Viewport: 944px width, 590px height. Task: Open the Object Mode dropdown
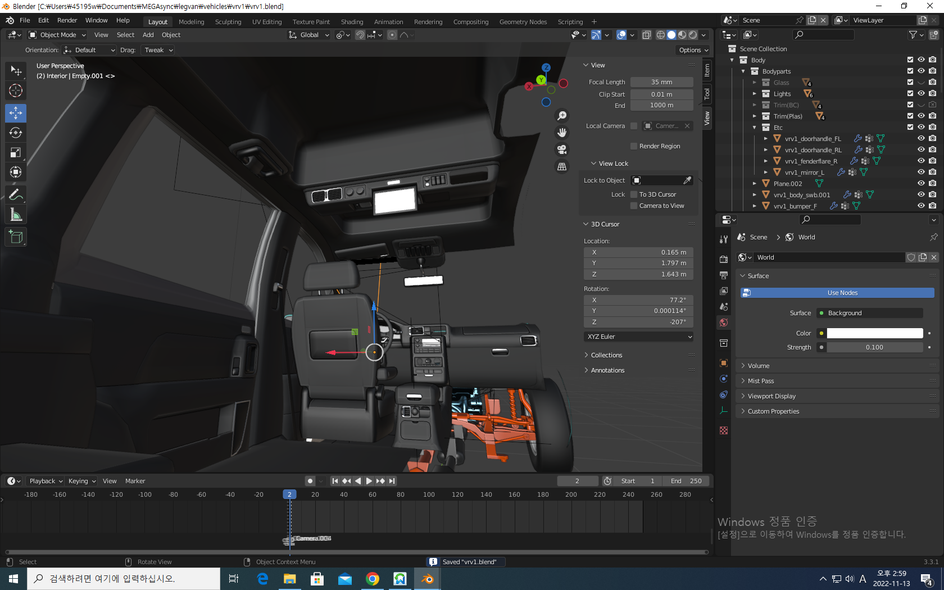[57, 35]
